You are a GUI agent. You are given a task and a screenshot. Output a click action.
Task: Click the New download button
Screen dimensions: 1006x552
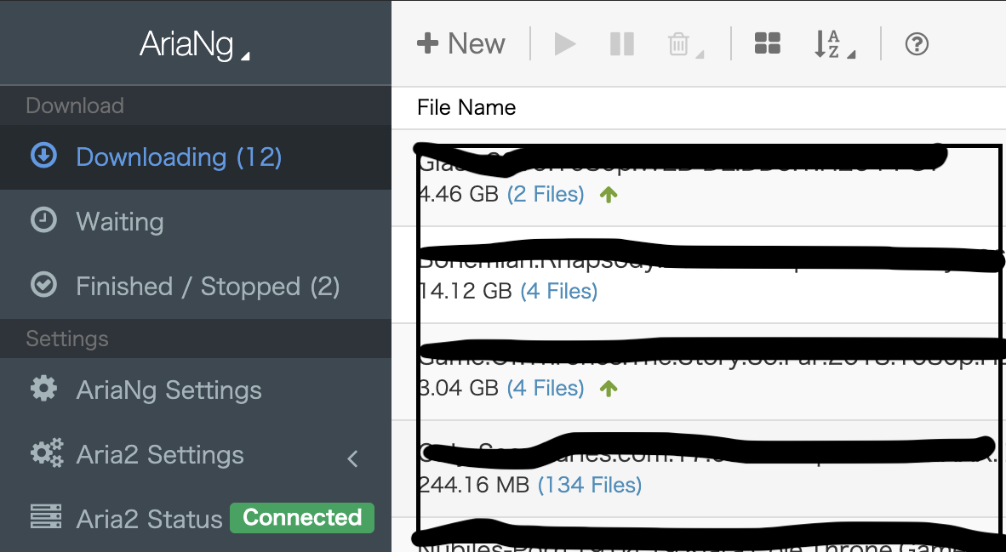pos(461,44)
